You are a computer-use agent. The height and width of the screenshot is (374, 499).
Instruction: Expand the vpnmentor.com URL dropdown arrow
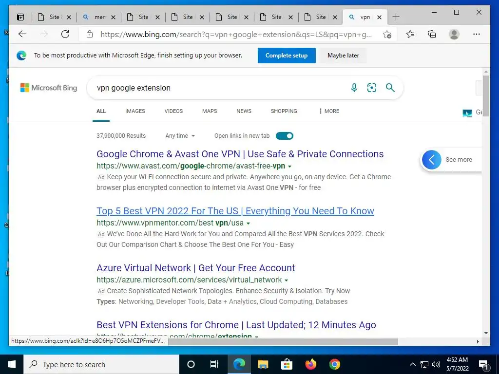pyautogui.click(x=248, y=223)
